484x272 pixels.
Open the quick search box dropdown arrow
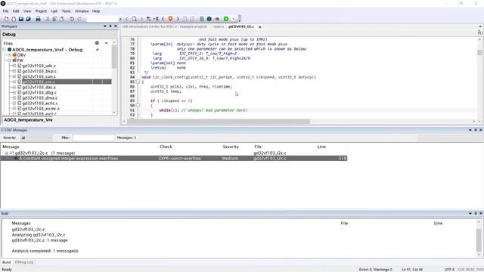[120, 19]
